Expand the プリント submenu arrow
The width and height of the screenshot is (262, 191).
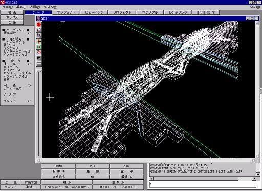pyautogui.click(x=29, y=101)
